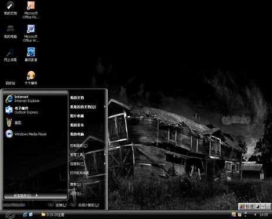
Task: Open 运行 Run dialog entry
Action: [x=77, y=193]
